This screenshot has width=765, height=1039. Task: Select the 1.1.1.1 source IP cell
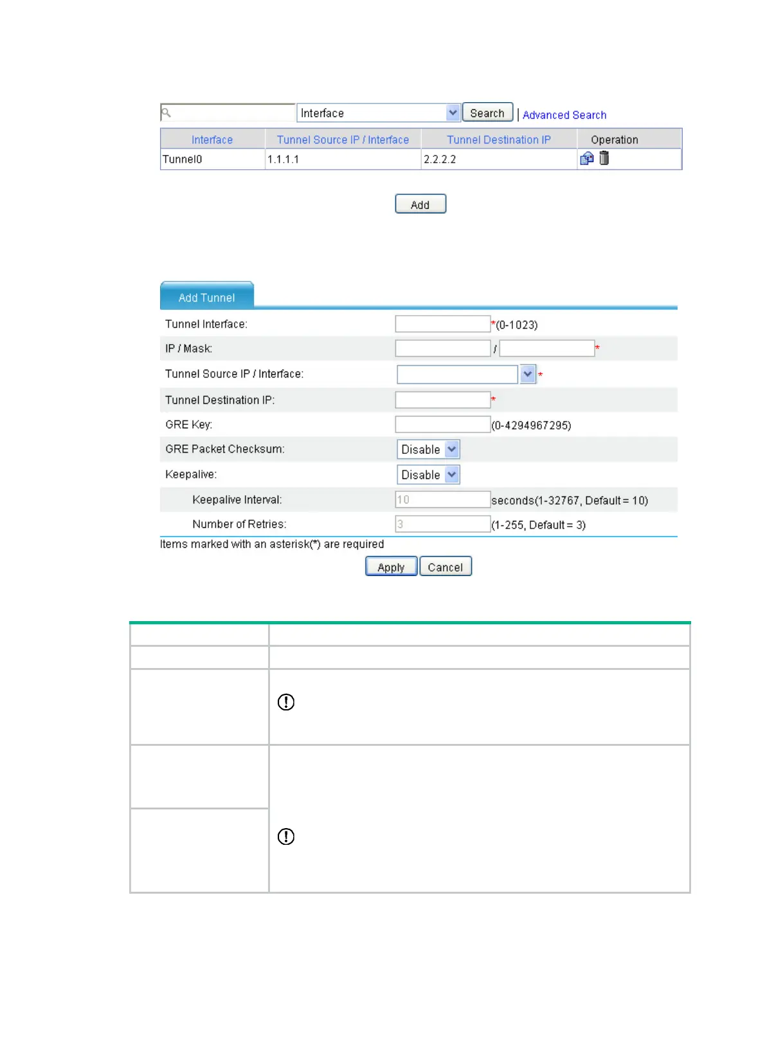click(343, 159)
